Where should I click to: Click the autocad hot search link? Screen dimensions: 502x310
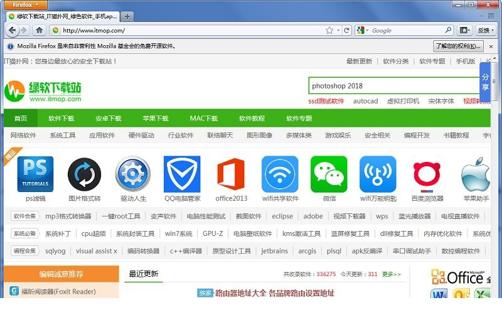(365, 101)
